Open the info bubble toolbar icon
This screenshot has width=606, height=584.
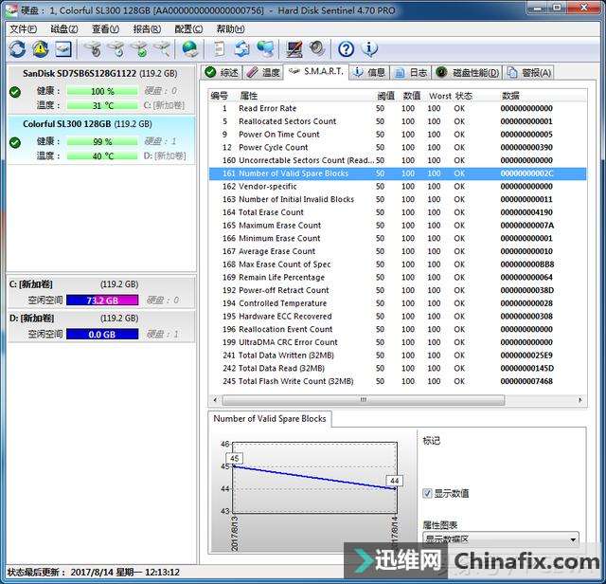pos(369,48)
